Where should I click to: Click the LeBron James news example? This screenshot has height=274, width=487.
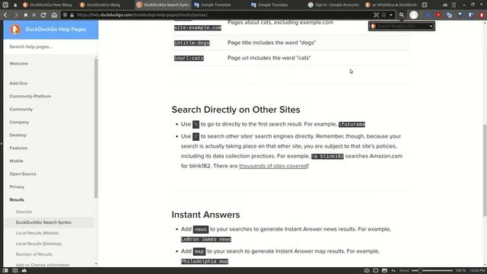click(206, 239)
